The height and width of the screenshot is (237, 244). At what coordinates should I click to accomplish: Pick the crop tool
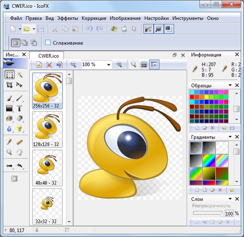pos(9,85)
